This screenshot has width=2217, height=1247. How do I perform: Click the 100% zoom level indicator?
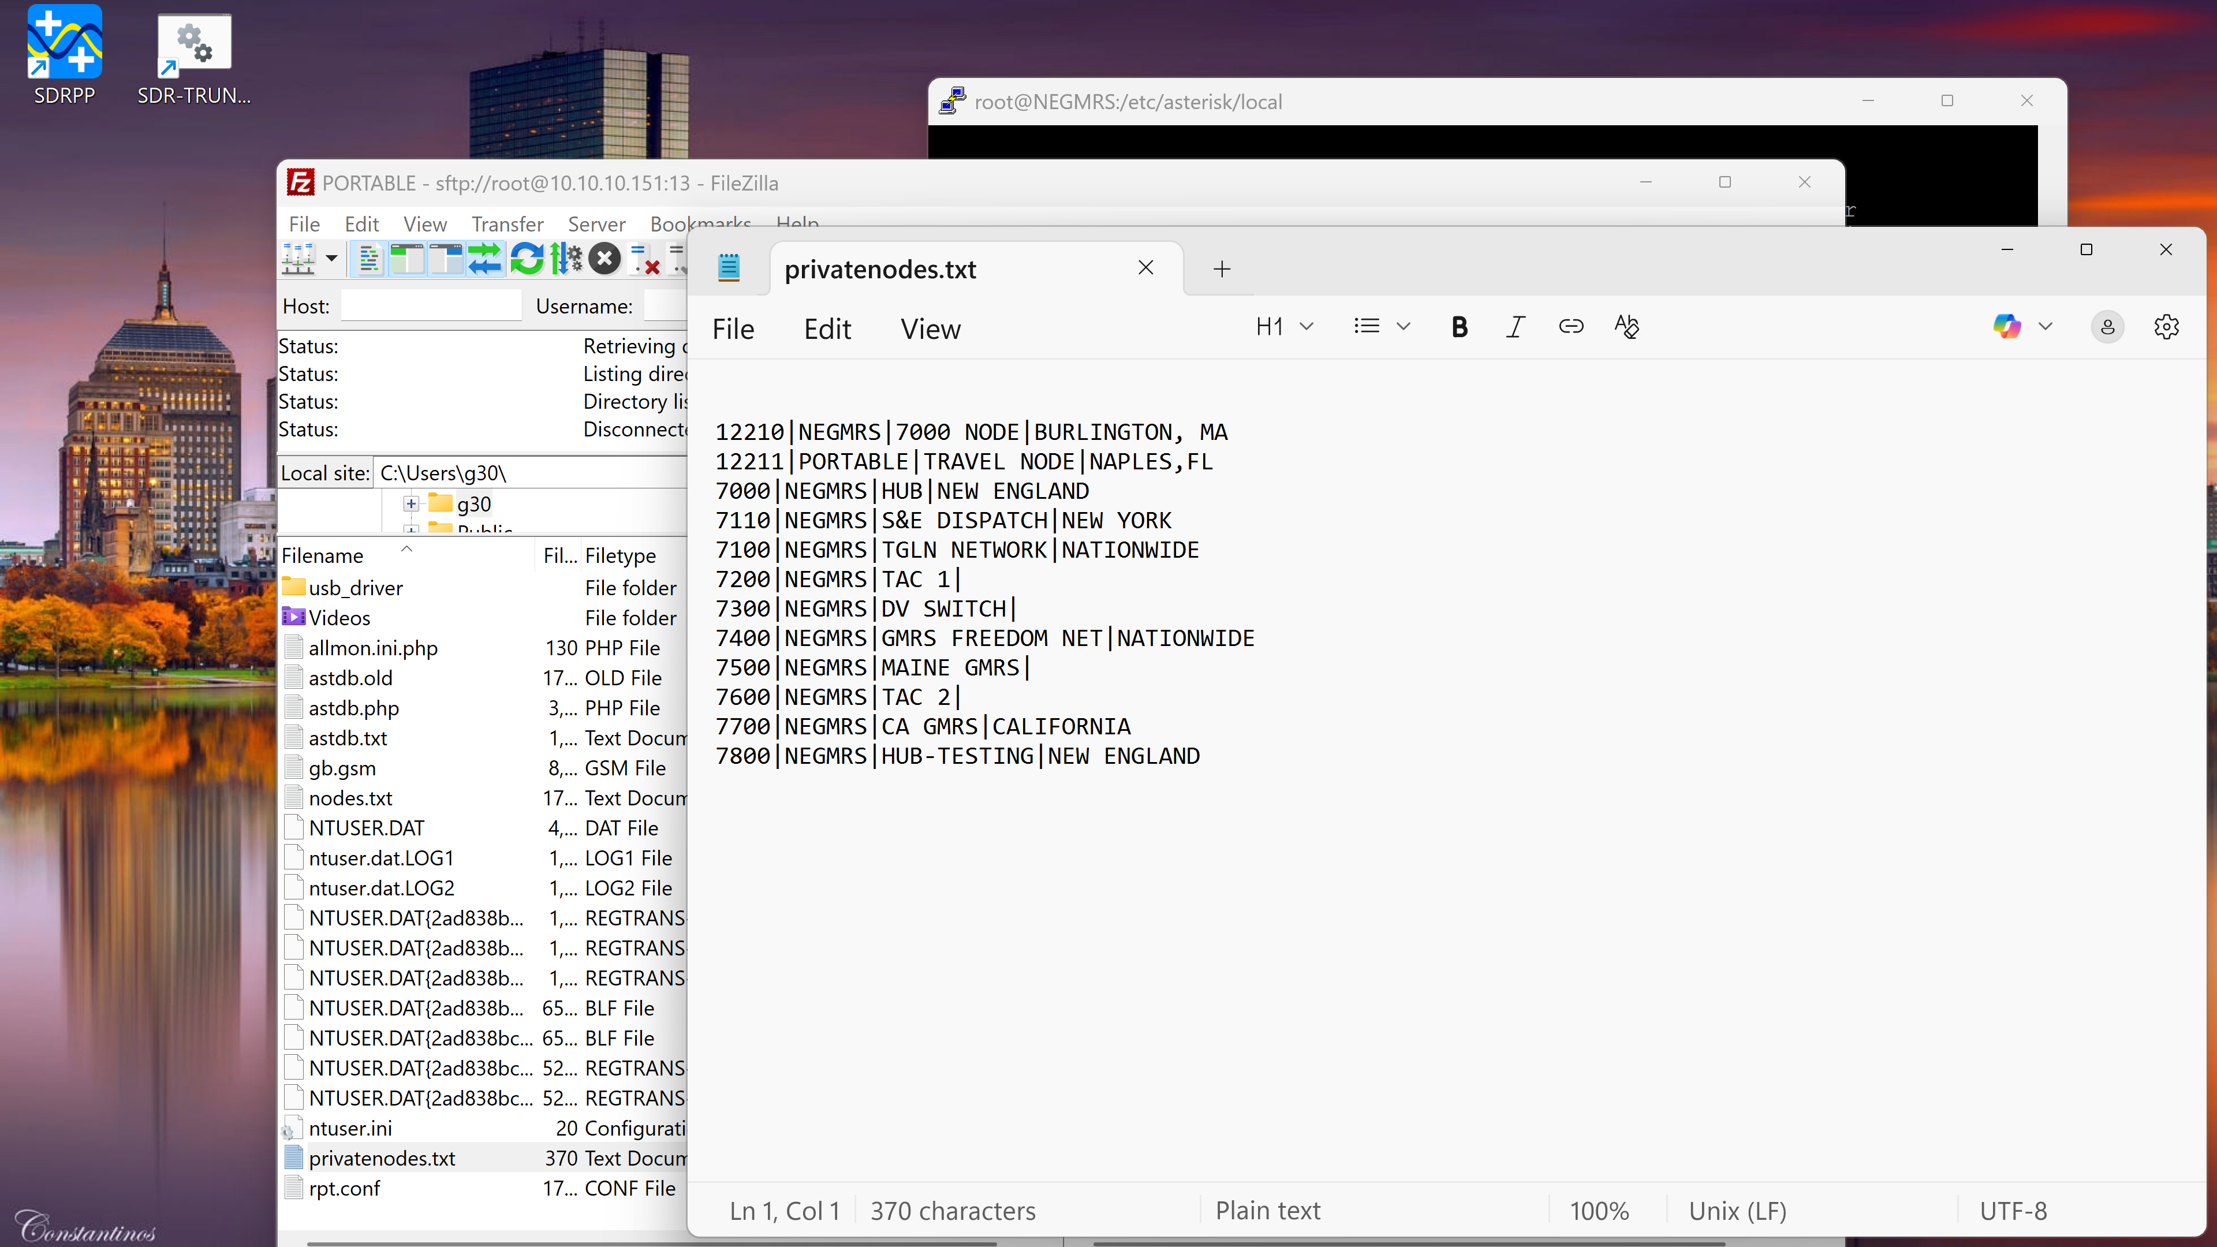(x=1598, y=1211)
